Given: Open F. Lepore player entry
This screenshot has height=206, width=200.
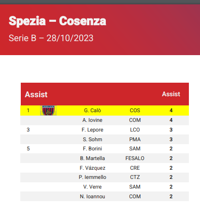Looking at the screenshot, I should 92,130.
